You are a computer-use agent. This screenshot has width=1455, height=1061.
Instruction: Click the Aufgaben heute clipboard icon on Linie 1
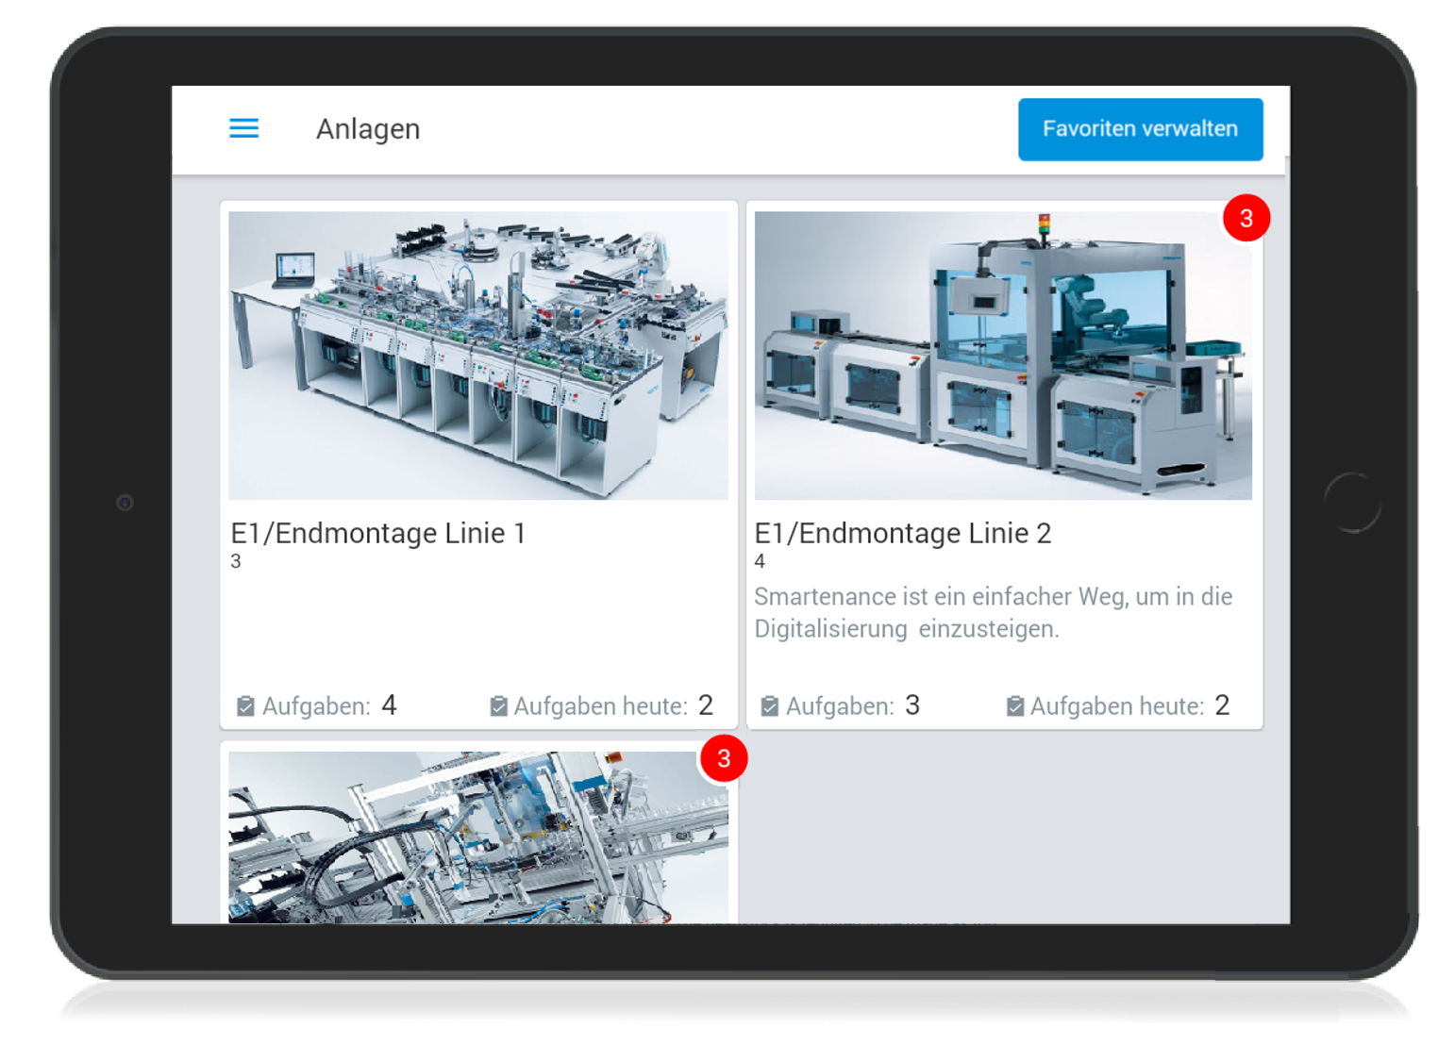(x=498, y=706)
